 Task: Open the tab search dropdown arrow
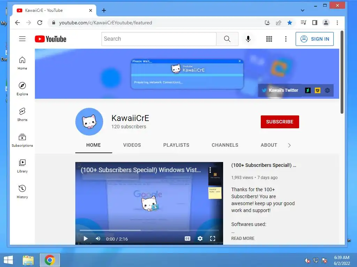click(x=302, y=10)
